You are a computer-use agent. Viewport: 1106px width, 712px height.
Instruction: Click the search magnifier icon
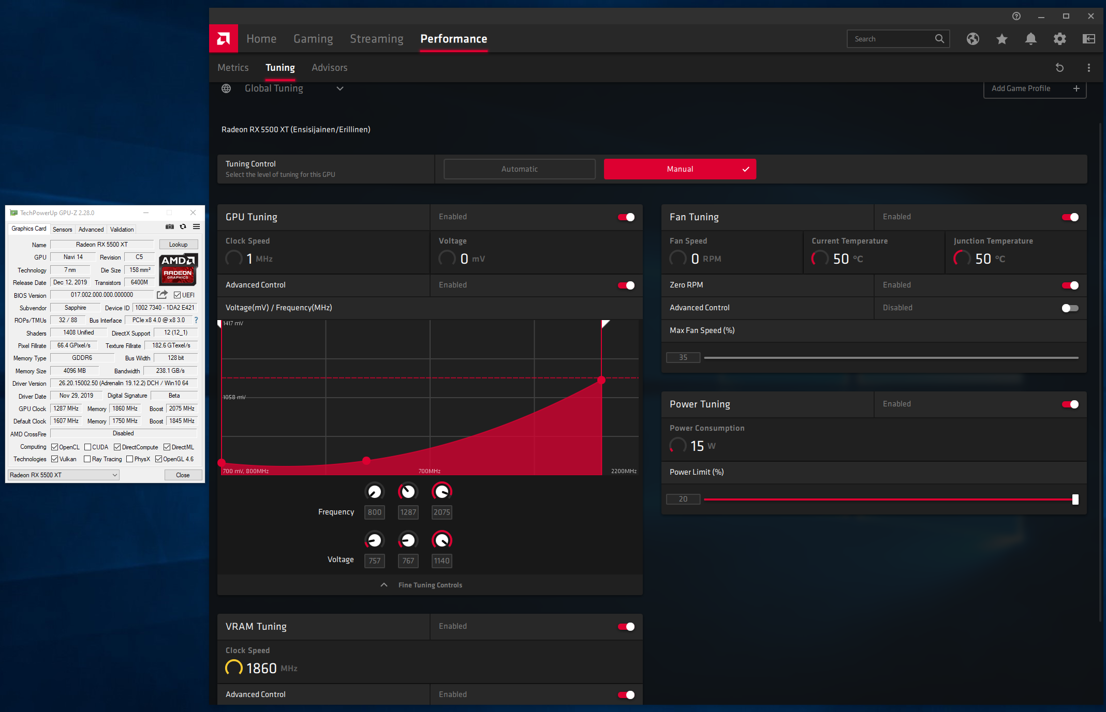(939, 39)
